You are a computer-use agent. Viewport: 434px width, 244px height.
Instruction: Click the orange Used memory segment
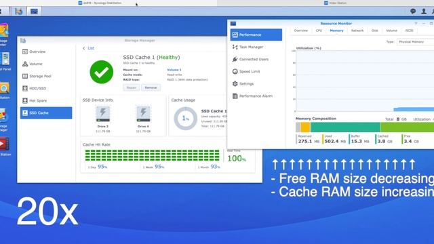tap(306, 127)
